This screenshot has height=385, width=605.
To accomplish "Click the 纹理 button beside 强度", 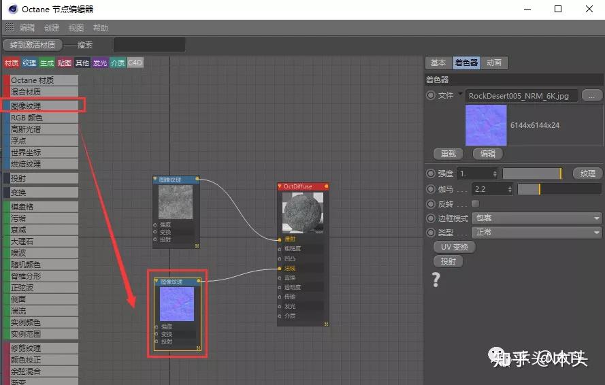I will [587, 173].
